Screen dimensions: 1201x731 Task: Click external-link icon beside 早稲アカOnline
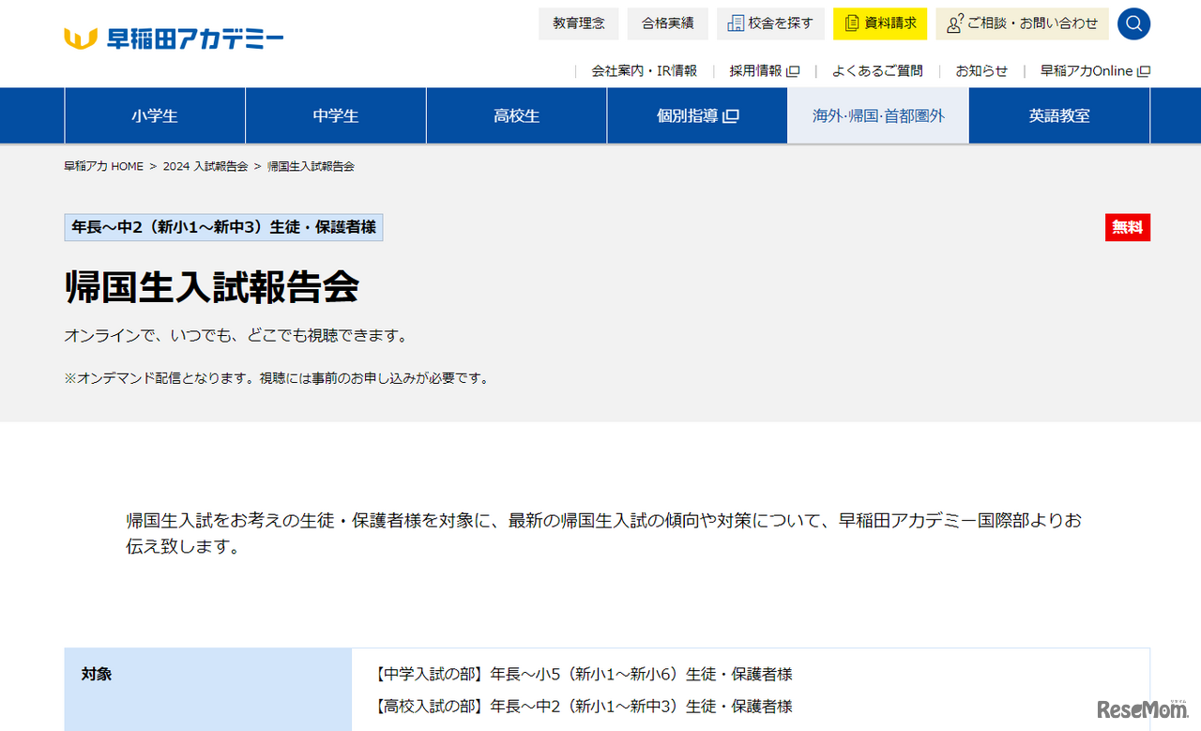point(1144,71)
